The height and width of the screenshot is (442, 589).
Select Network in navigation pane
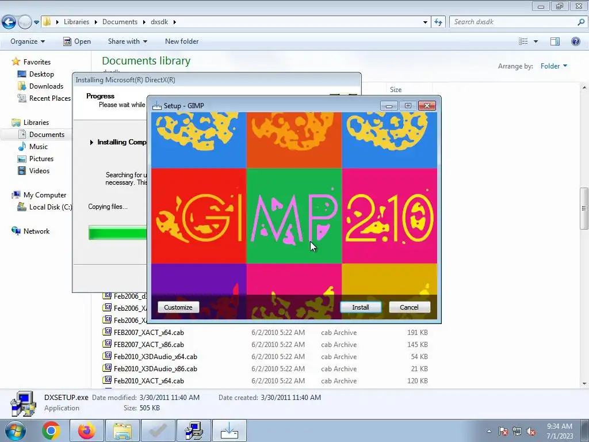point(36,231)
